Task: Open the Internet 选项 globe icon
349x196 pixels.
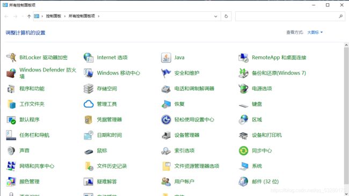Action: click(x=89, y=57)
